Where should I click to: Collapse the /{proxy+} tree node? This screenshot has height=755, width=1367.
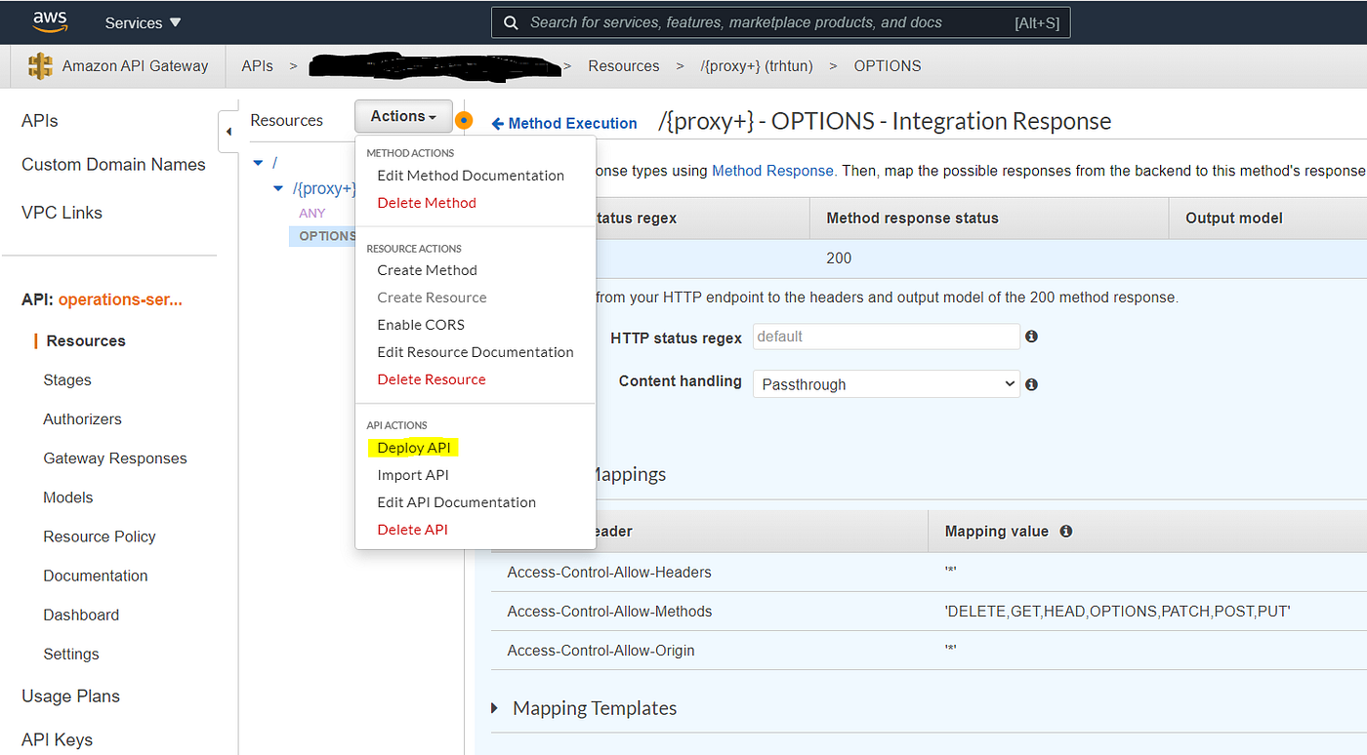(278, 188)
